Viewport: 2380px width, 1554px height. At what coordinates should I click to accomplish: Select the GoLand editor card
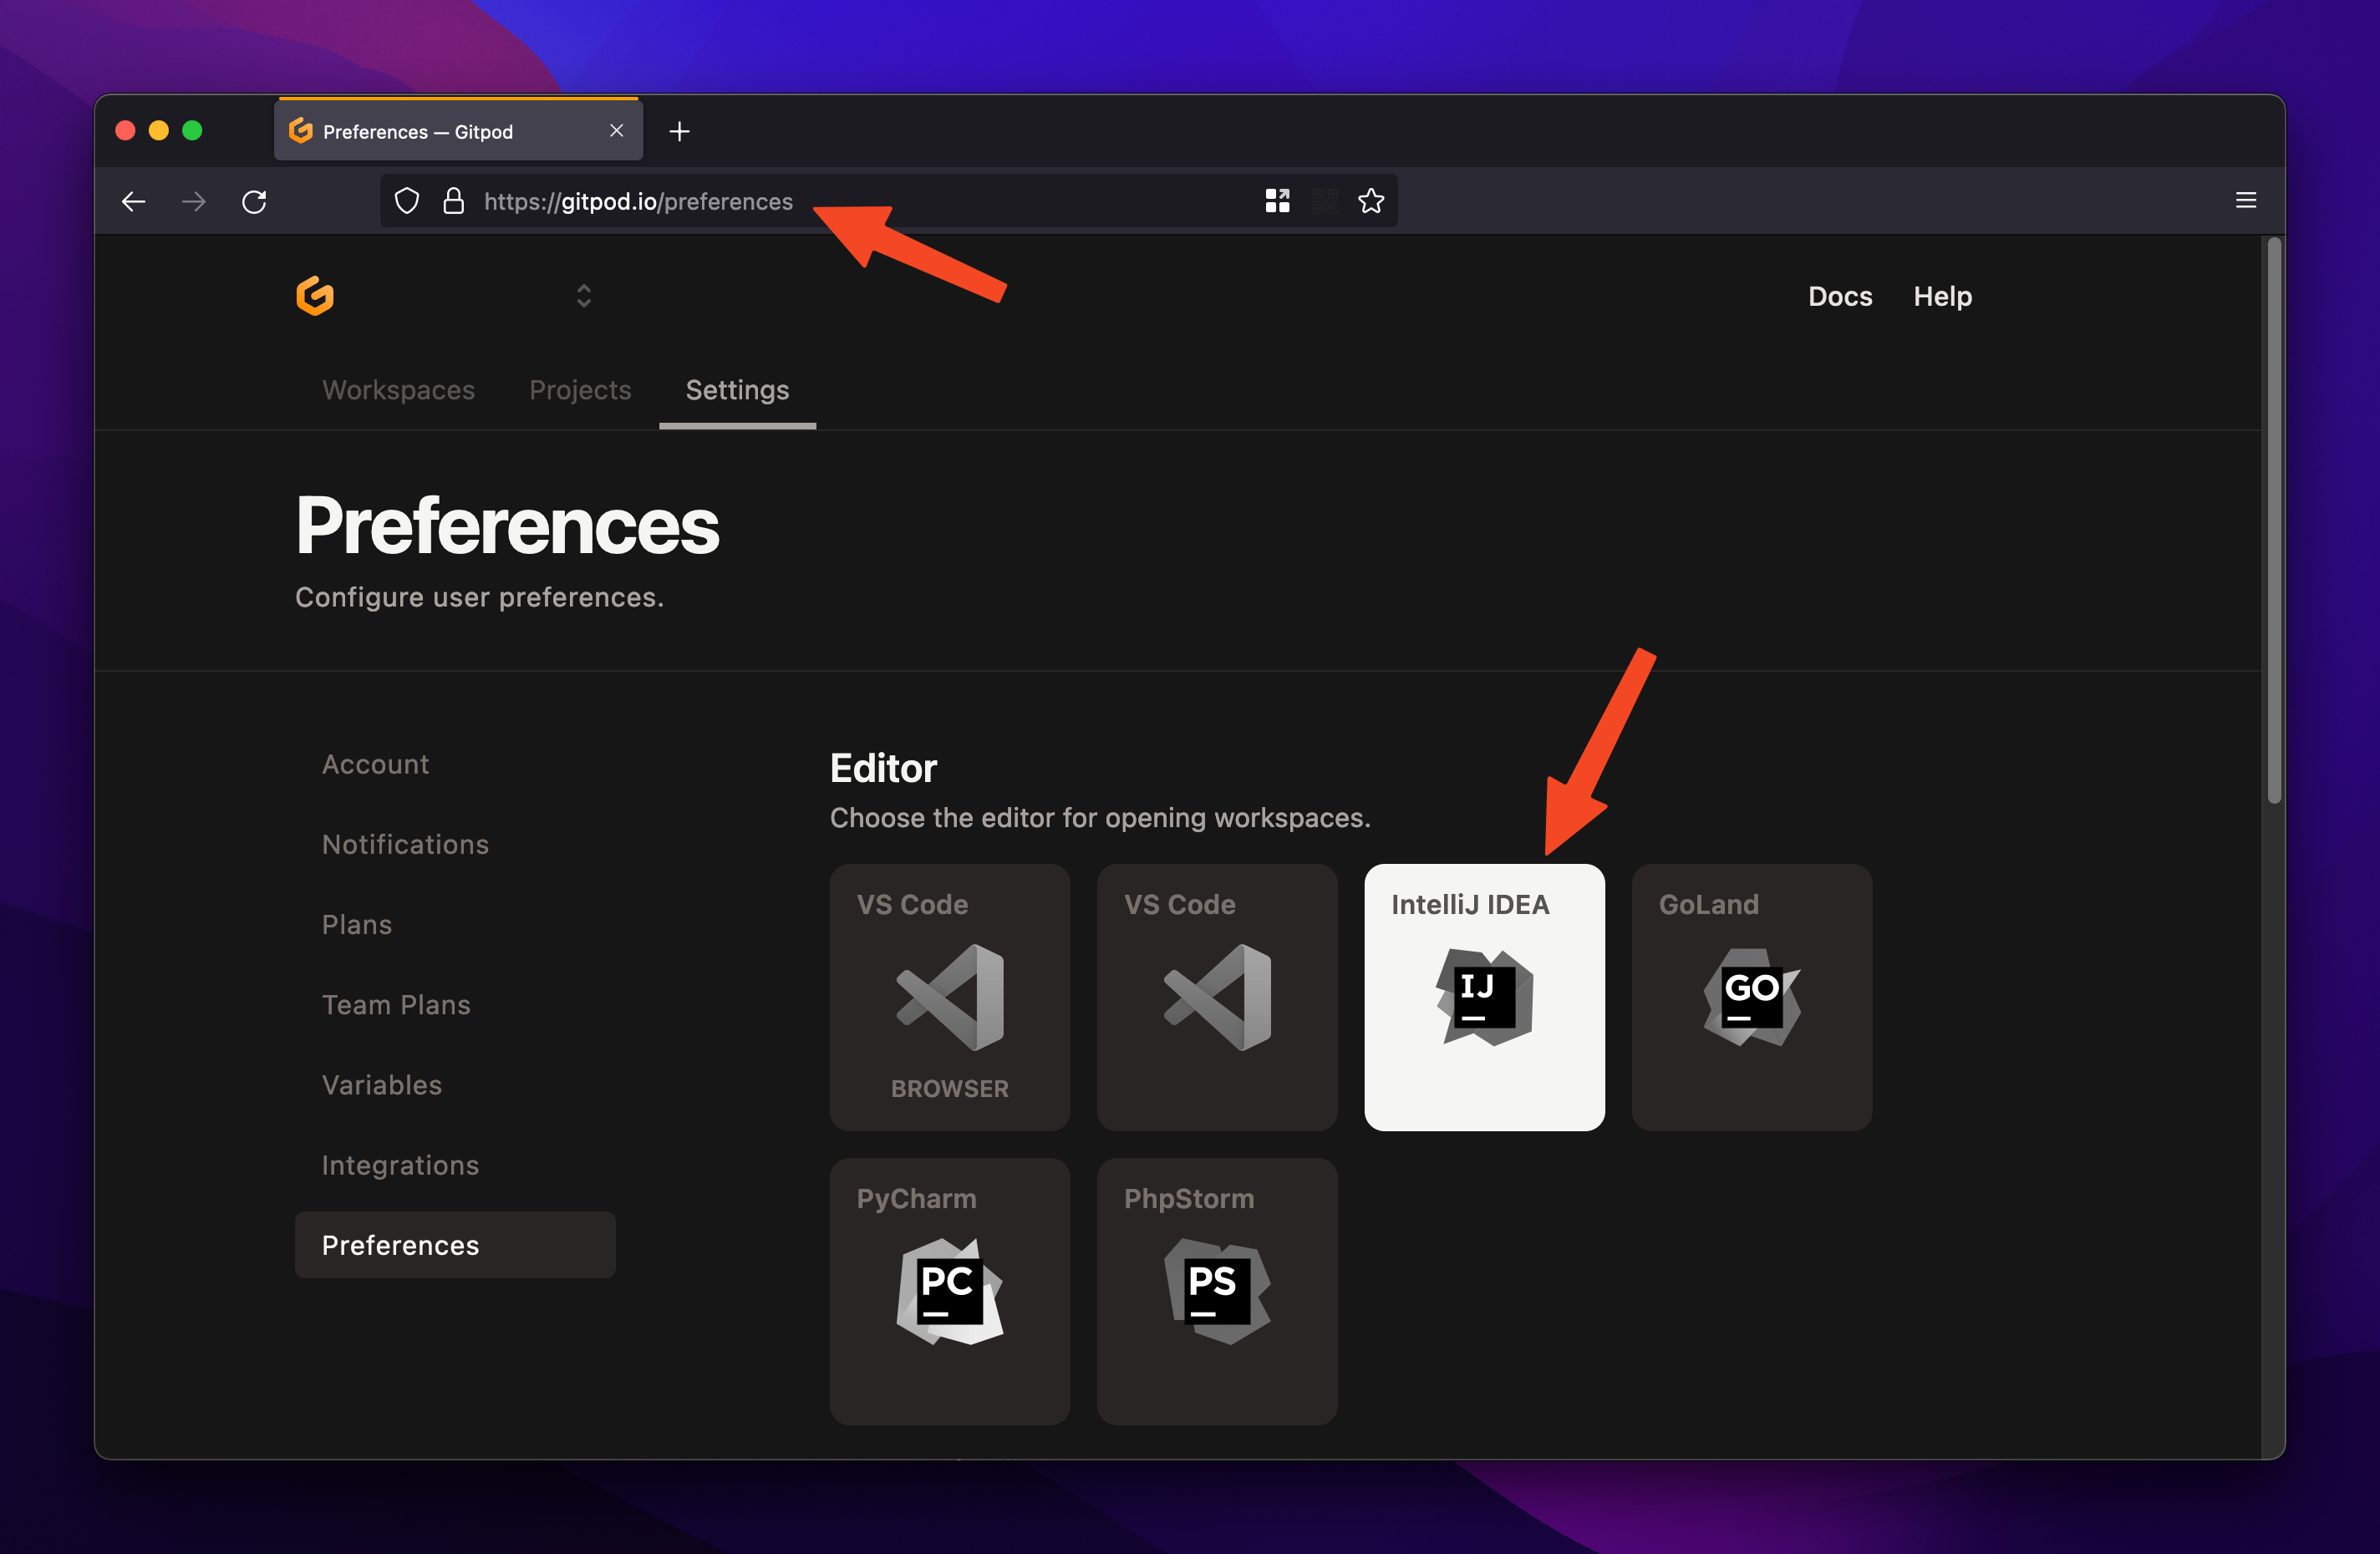(x=1752, y=997)
